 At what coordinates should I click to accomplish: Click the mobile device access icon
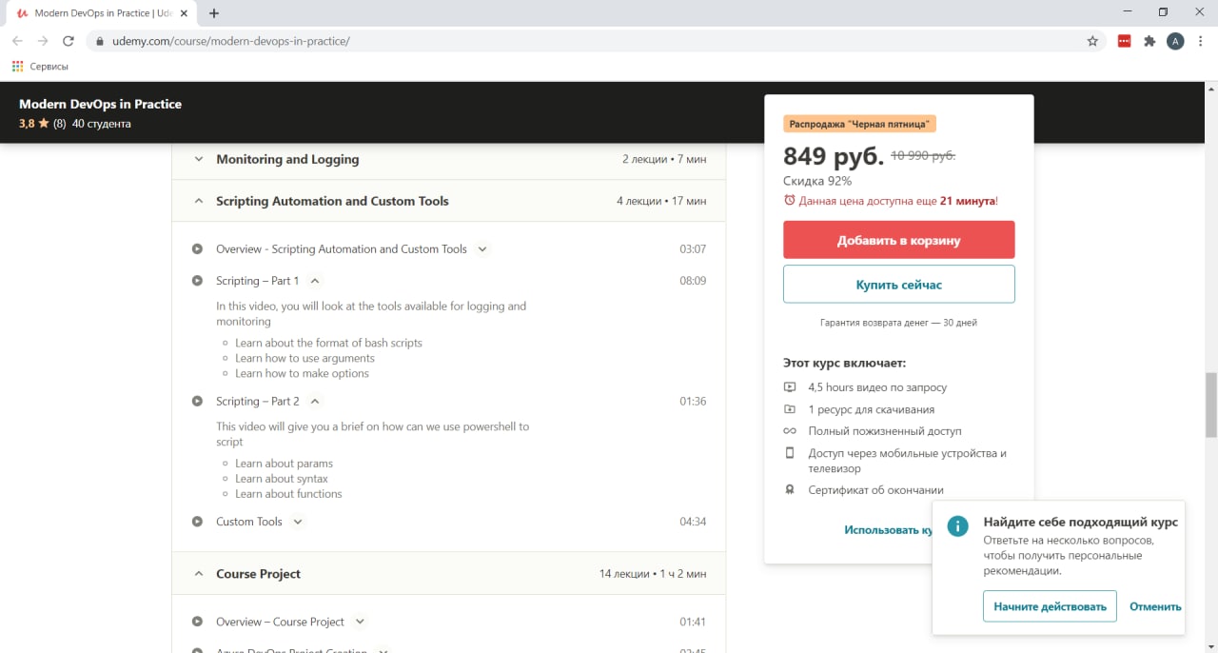789,453
